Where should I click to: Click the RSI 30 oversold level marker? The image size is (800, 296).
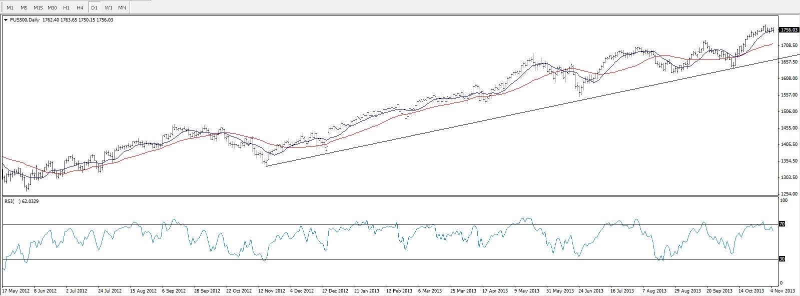pyautogui.click(x=782, y=259)
